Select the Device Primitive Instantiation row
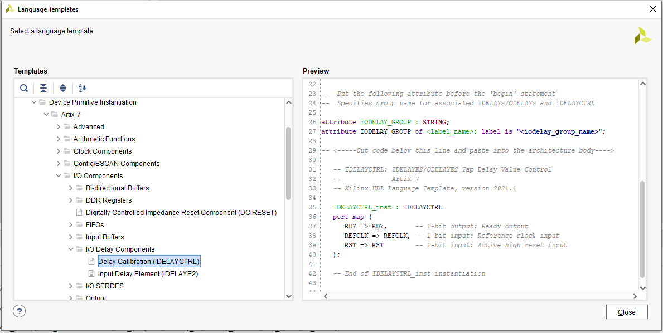 [x=93, y=102]
